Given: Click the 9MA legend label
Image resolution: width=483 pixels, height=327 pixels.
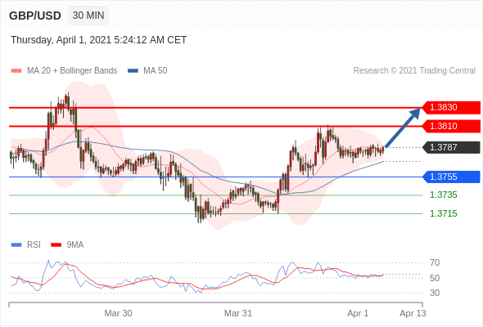Looking at the screenshot, I should pos(75,245).
